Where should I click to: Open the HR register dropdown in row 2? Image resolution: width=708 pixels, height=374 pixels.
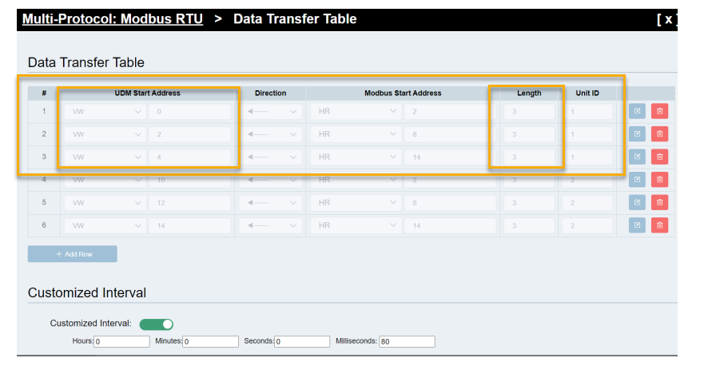[356, 134]
